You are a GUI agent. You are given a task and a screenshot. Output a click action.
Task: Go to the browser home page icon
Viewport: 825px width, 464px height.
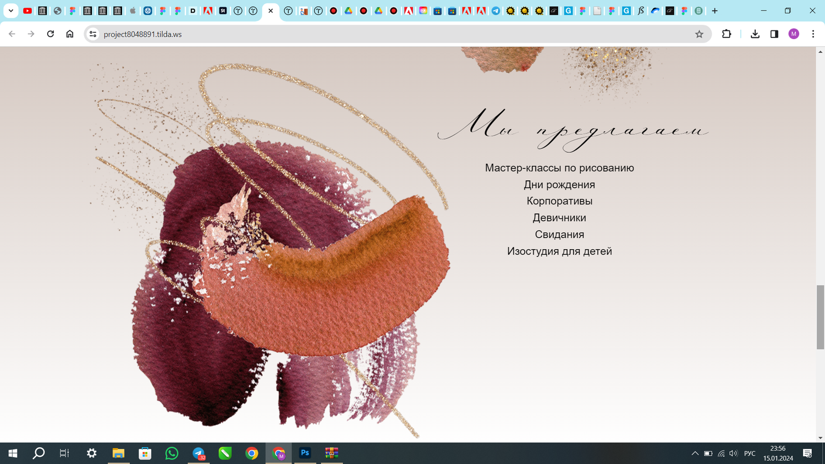[x=70, y=34]
